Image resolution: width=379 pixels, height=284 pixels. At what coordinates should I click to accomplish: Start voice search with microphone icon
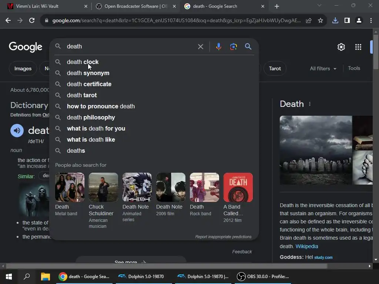[x=218, y=46]
